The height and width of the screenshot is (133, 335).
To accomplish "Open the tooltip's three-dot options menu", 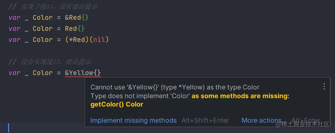I will [x=324, y=86].
